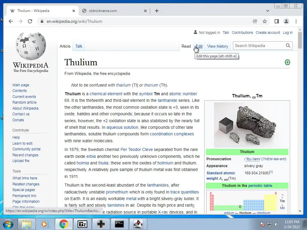
Task: Click the Community portal link
Action: point(26,149)
